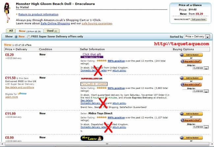214x147 pixels.
Task: Add the £11.50 offer to basket
Action: (x=191, y=78)
